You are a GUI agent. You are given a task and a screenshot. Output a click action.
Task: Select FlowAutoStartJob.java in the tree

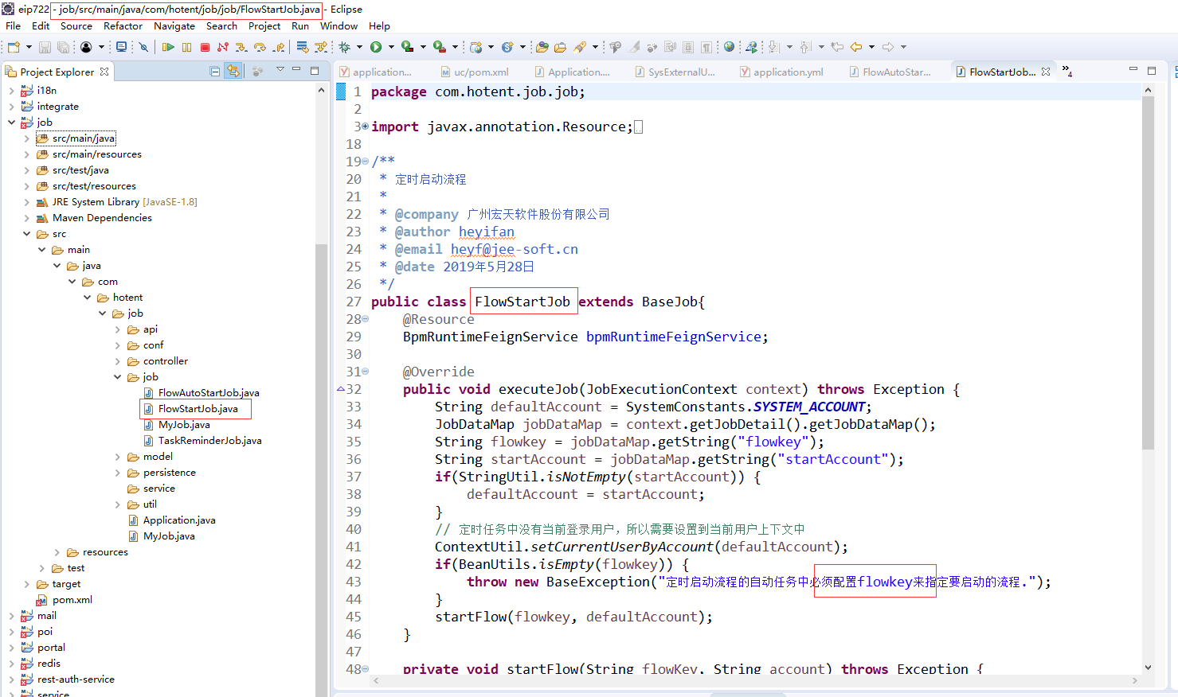click(x=209, y=393)
